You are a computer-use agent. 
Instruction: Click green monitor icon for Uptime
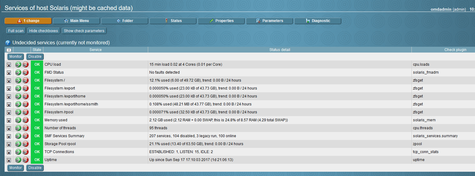click(x=18, y=160)
